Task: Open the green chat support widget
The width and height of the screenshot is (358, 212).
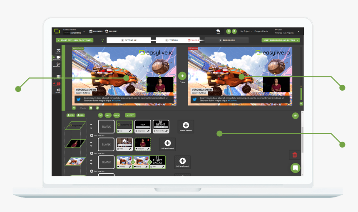Action: coord(295,168)
